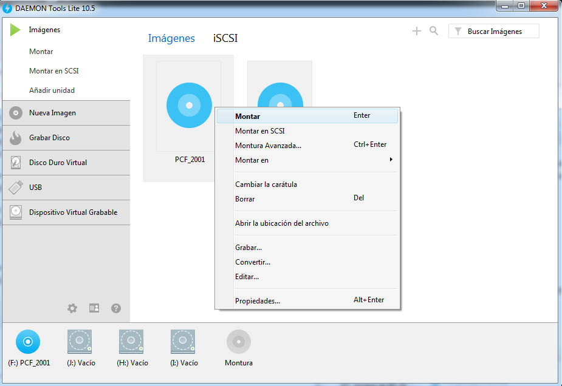This screenshot has height=386, width=562.
Task: Switch to the iSCSI tab
Action: pyautogui.click(x=225, y=38)
